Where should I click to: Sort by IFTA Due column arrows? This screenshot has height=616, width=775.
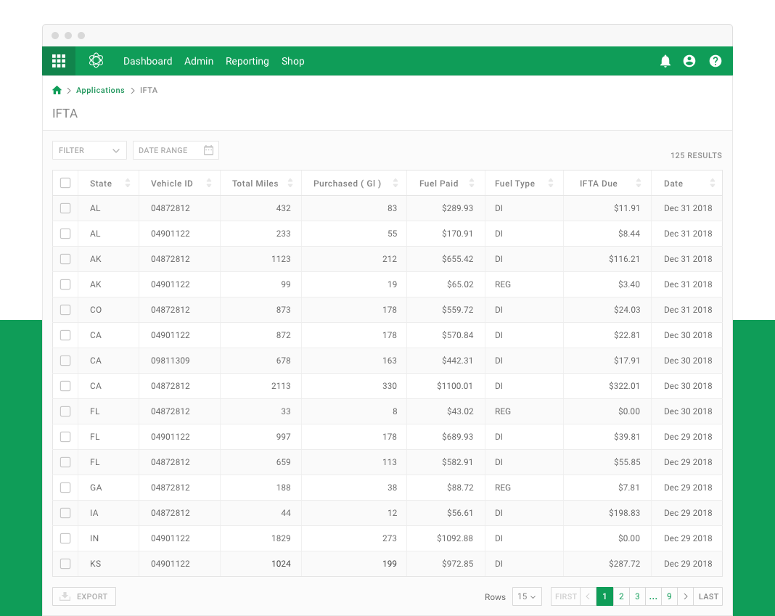click(639, 183)
